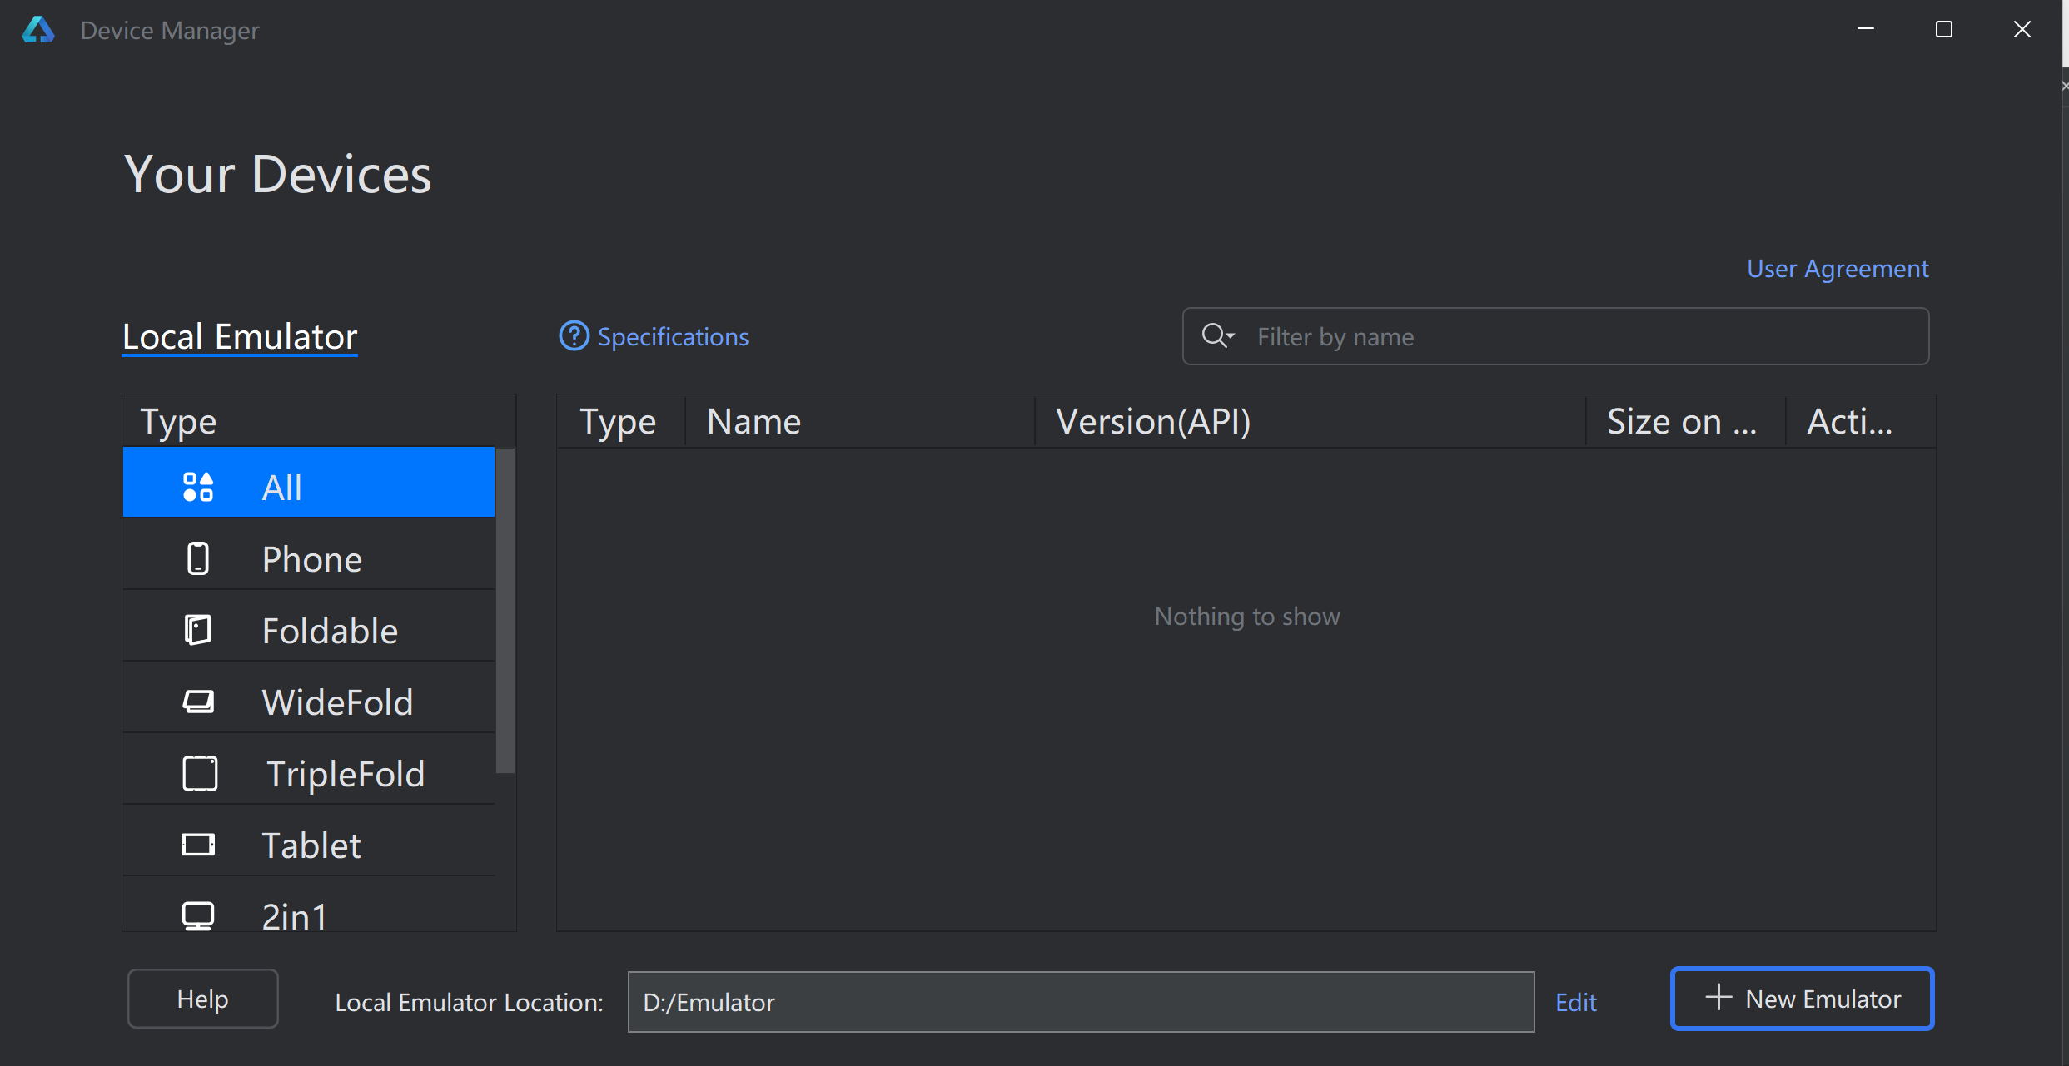2069x1066 pixels.
Task: Click the Local Emulator Location path field
Action: 1080,1002
